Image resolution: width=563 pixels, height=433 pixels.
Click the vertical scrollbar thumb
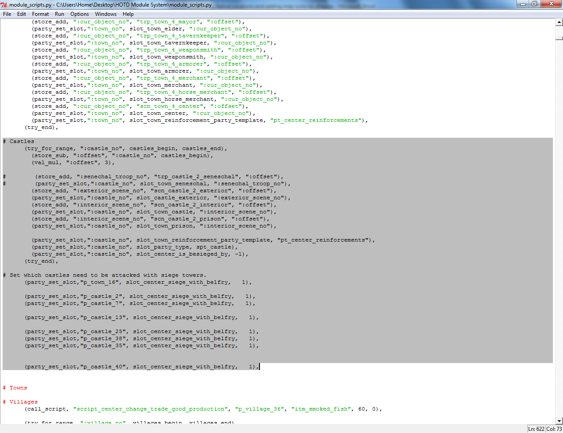559,38
